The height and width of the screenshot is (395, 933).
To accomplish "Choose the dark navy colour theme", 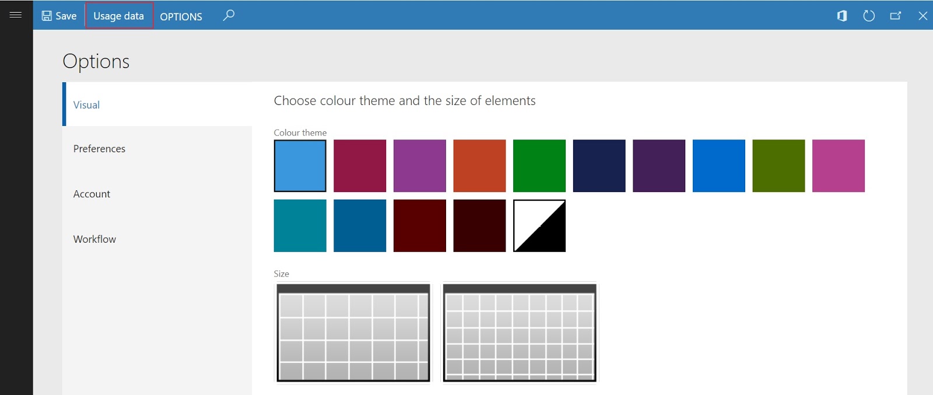I will [x=599, y=166].
